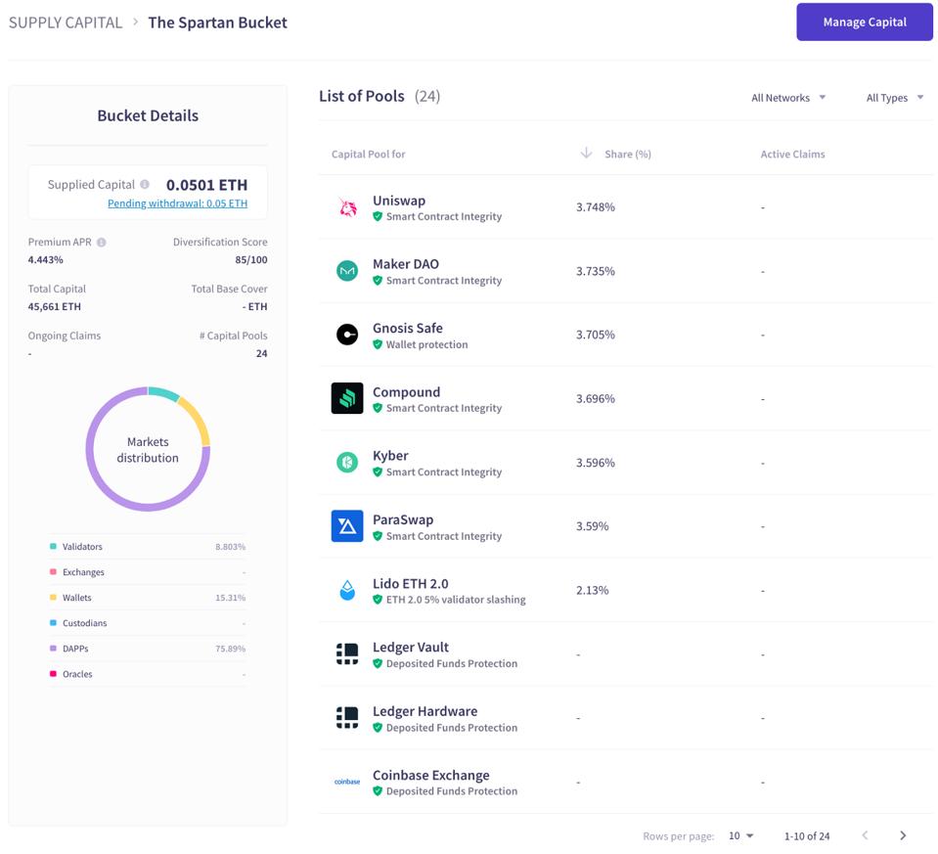This screenshot has width=938, height=854.
Task: Go to the next page of pools
Action: pyautogui.click(x=903, y=835)
